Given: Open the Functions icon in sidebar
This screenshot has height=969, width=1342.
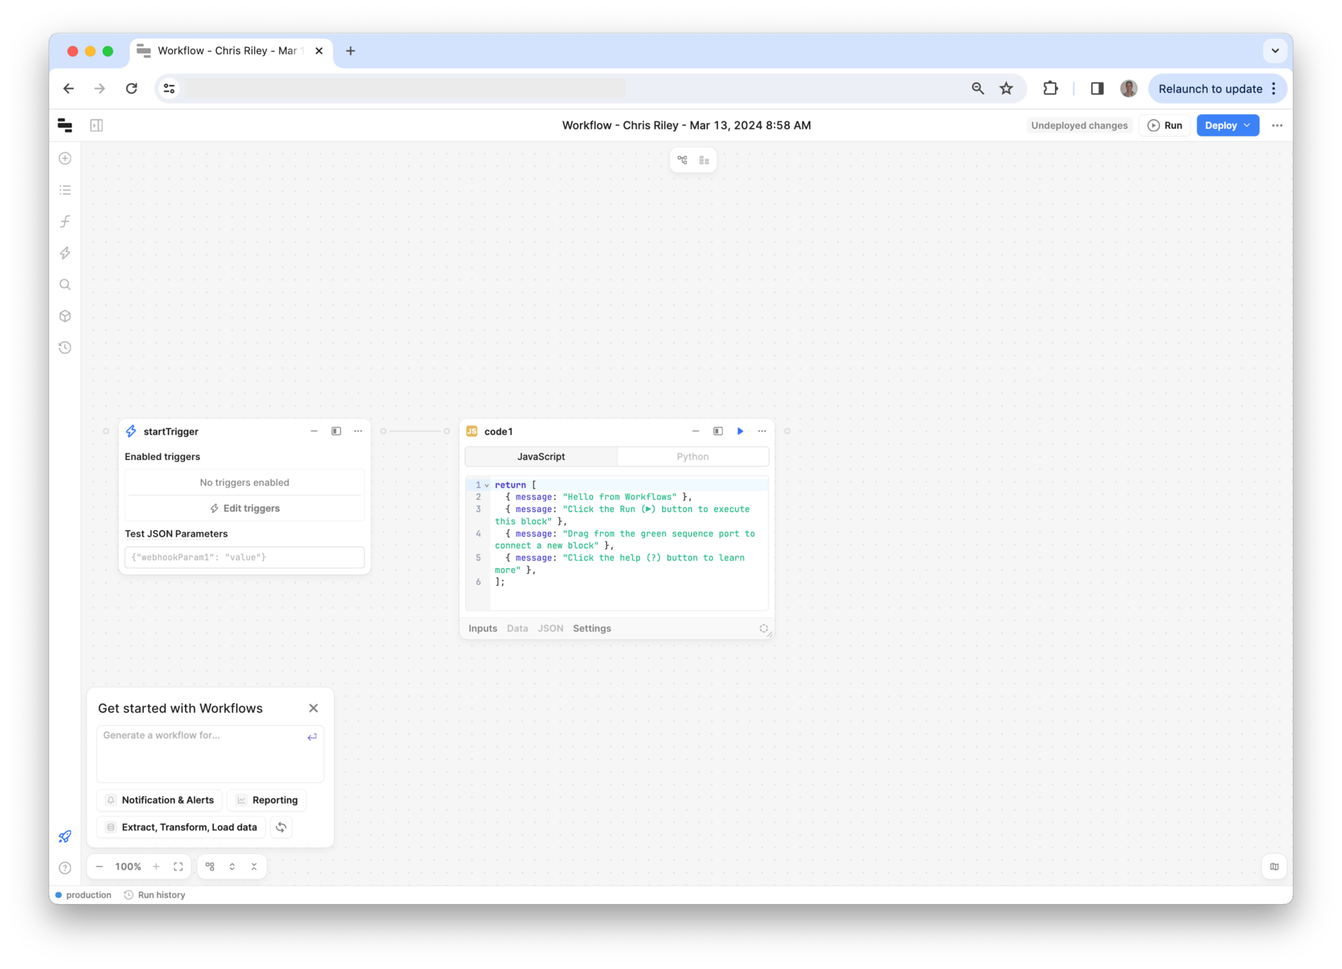Looking at the screenshot, I should tap(66, 221).
